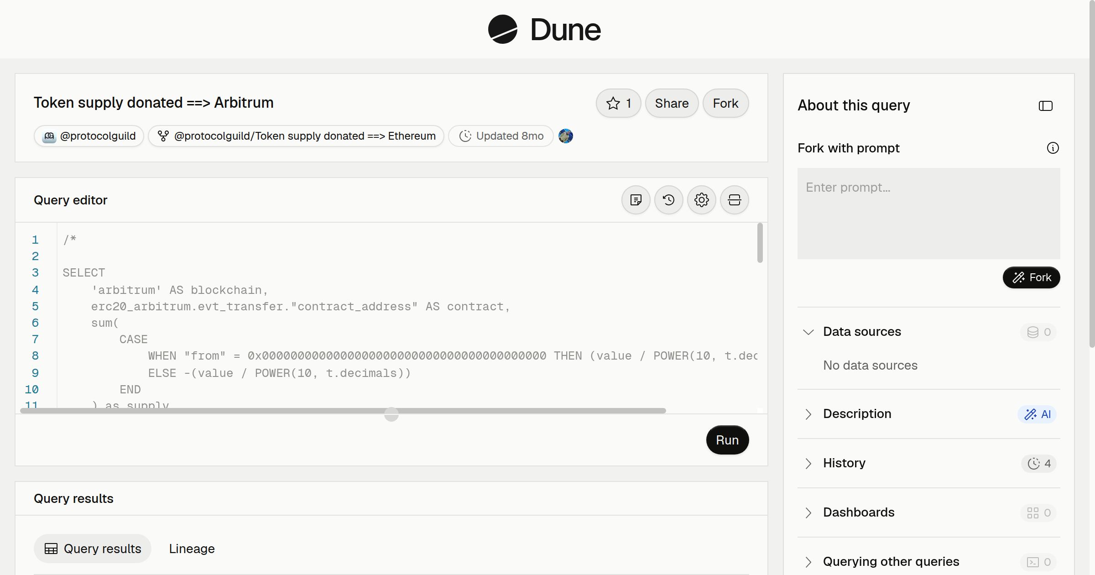1095x575 pixels.
Task: Click the ELSE -(value / POWER line
Action: click(x=279, y=373)
